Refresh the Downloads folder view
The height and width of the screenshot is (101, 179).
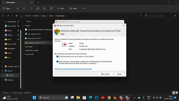(146, 16)
